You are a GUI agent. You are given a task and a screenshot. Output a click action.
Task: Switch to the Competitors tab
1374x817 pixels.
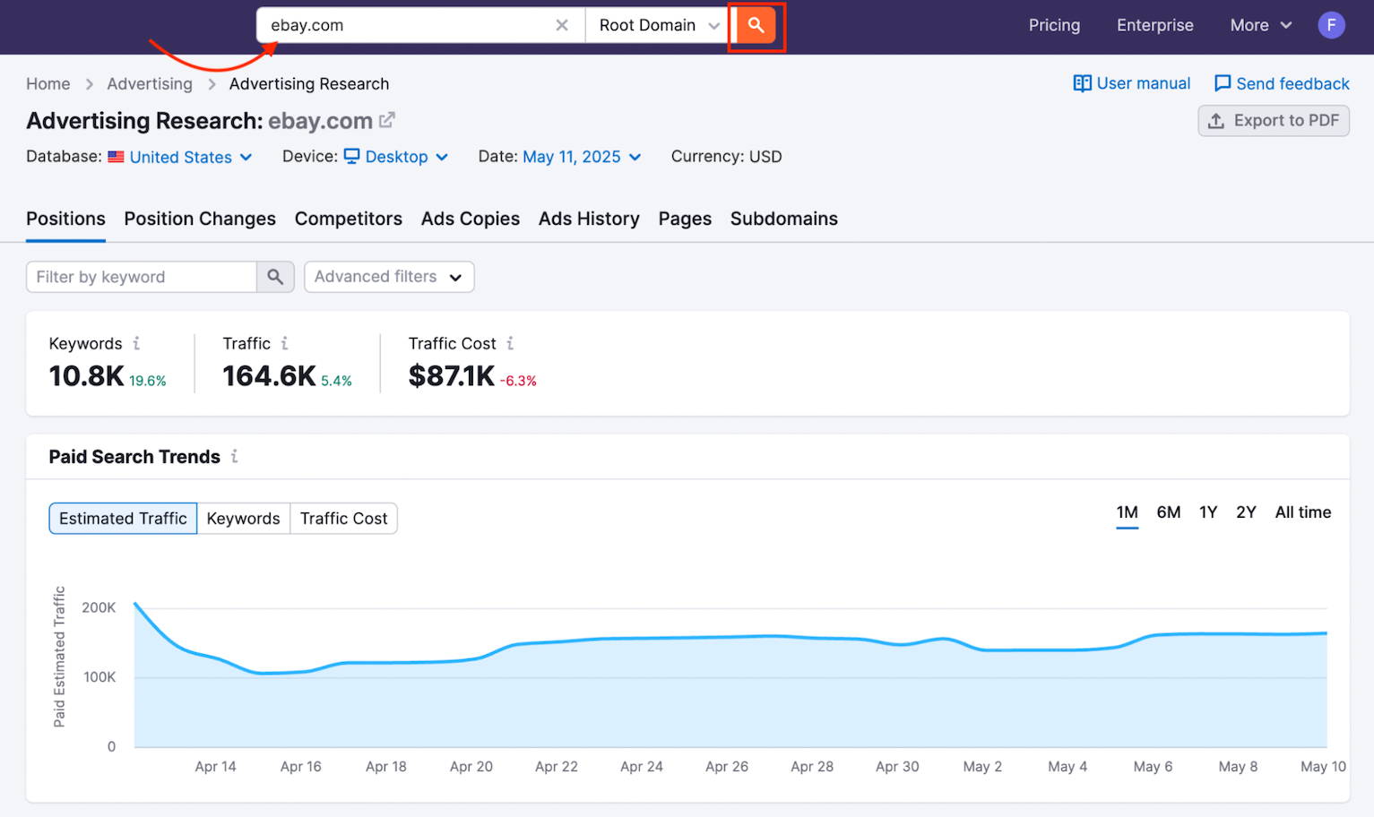click(348, 219)
